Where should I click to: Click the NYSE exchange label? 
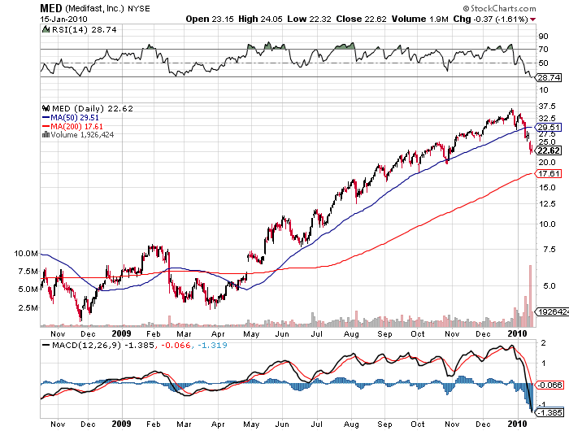139,8
